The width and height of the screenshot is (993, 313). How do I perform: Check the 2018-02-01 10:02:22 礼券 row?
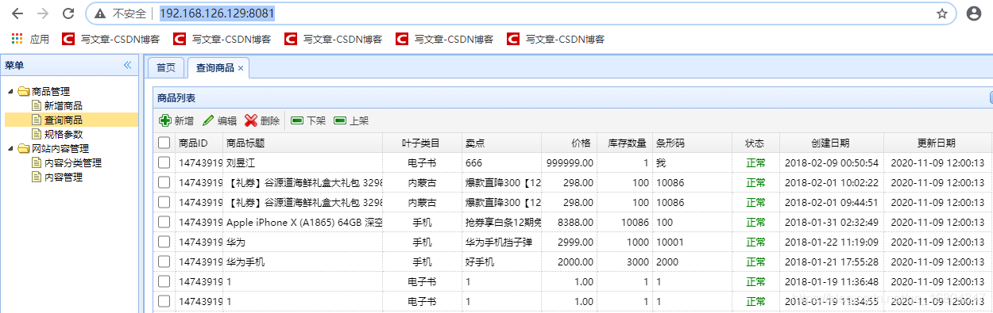coord(164,182)
